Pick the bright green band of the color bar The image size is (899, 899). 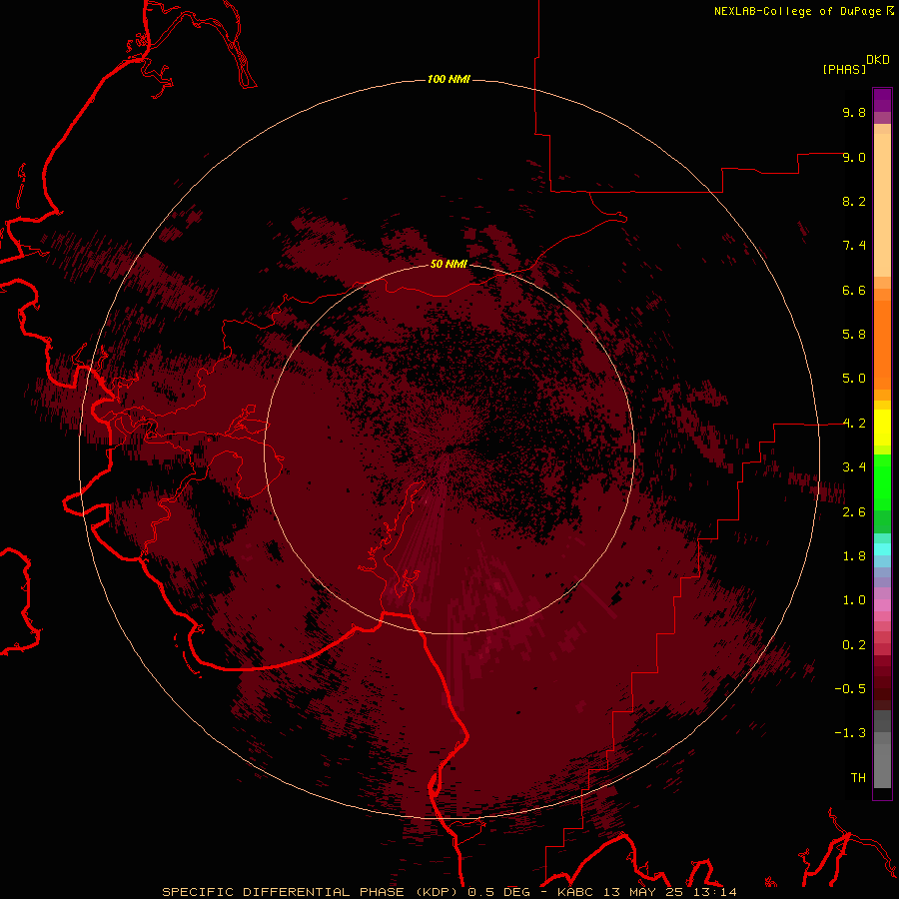[882, 482]
